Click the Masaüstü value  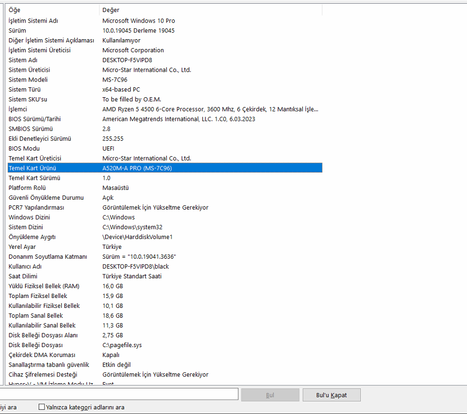(x=116, y=188)
